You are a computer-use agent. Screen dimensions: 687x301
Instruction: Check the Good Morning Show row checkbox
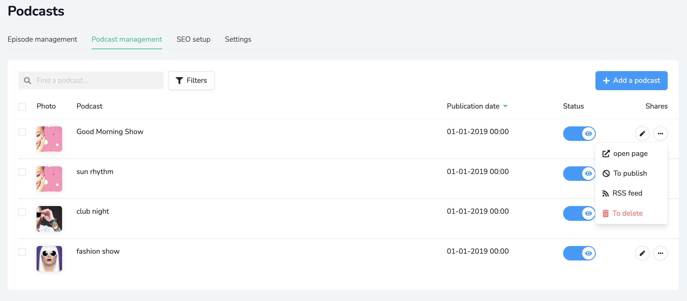click(22, 132)
